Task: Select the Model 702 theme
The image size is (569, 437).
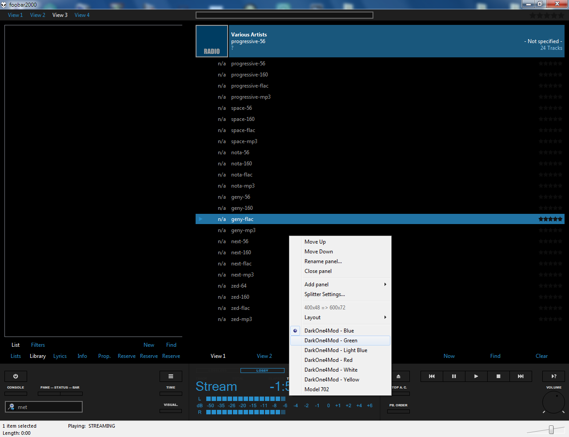Action: (x=340, y=389)
